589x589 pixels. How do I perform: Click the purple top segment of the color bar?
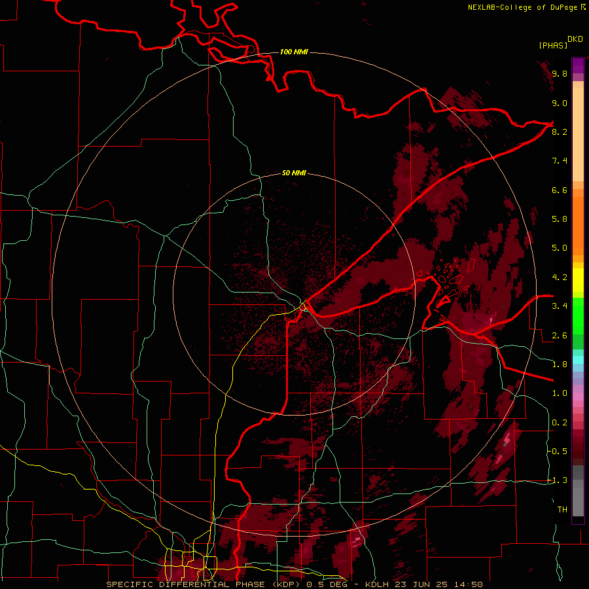pos(578,65)
